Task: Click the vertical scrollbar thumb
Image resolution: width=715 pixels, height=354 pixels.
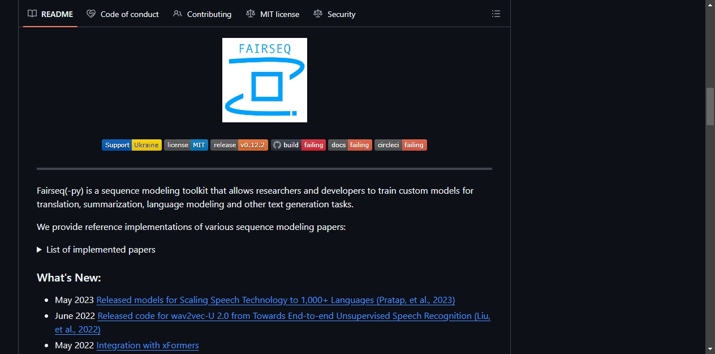Action: [x=710, y=106]
